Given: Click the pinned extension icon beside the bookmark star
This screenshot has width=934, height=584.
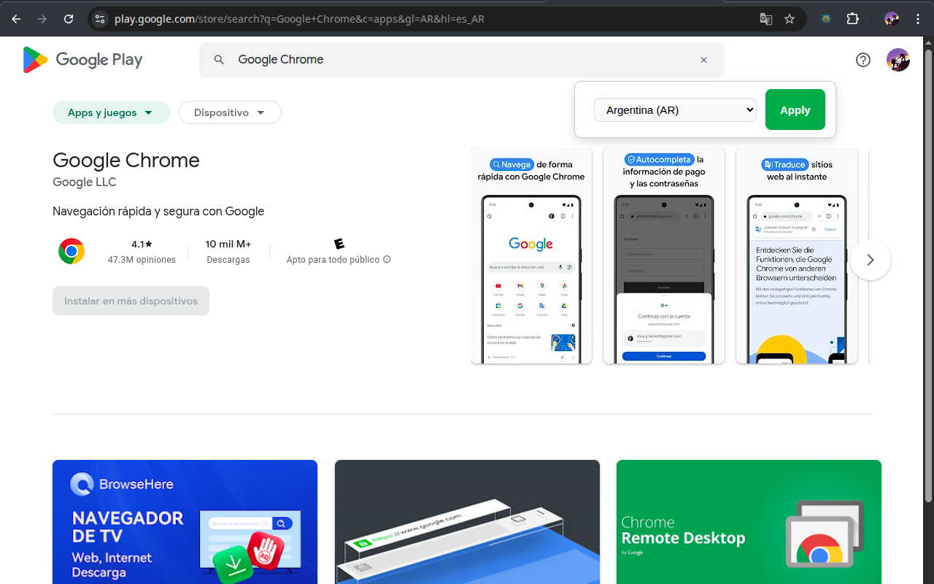Looking at the screenshot, I should (x=826, y=19).
